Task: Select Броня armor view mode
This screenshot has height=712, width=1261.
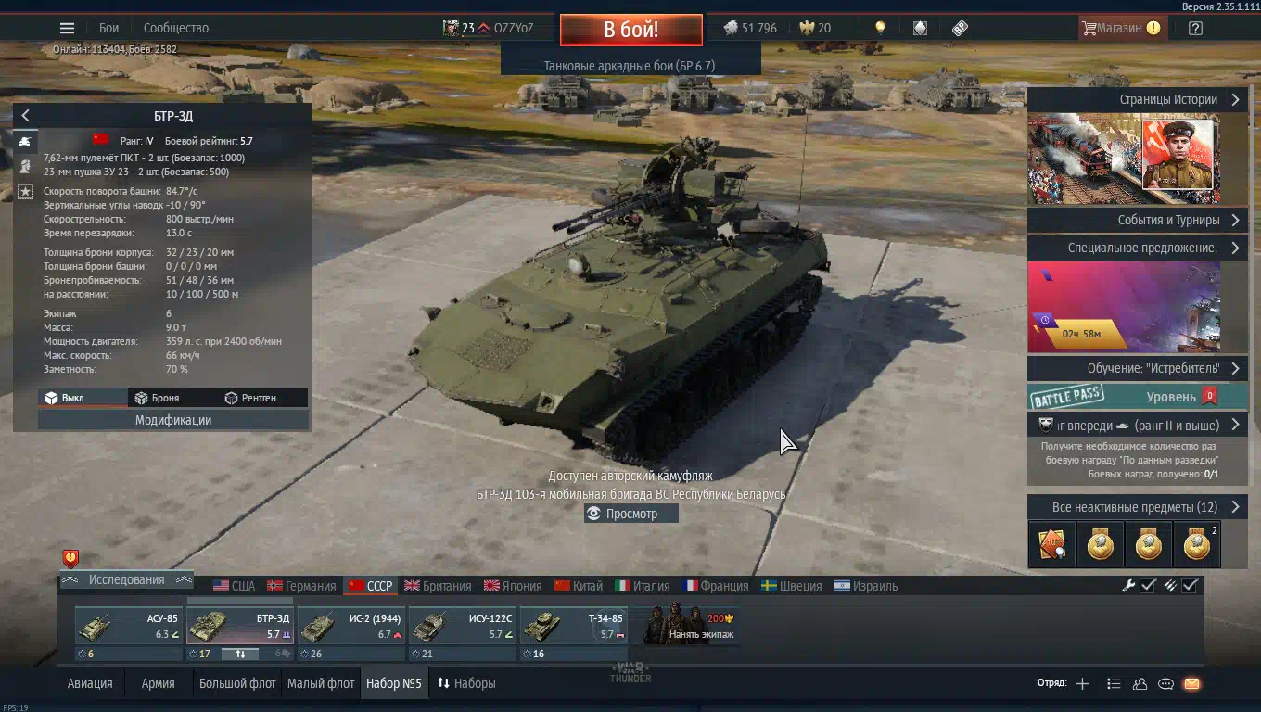Action: tap(172, 398)
